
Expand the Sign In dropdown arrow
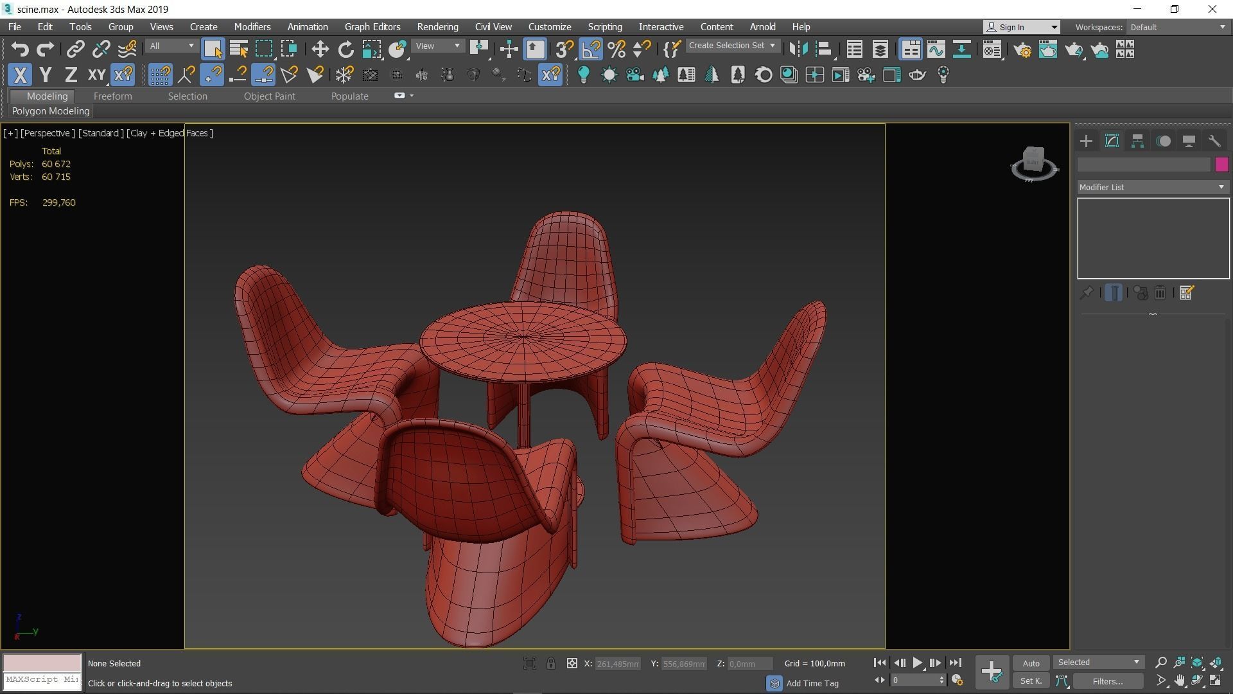(x=1054, y=27)
